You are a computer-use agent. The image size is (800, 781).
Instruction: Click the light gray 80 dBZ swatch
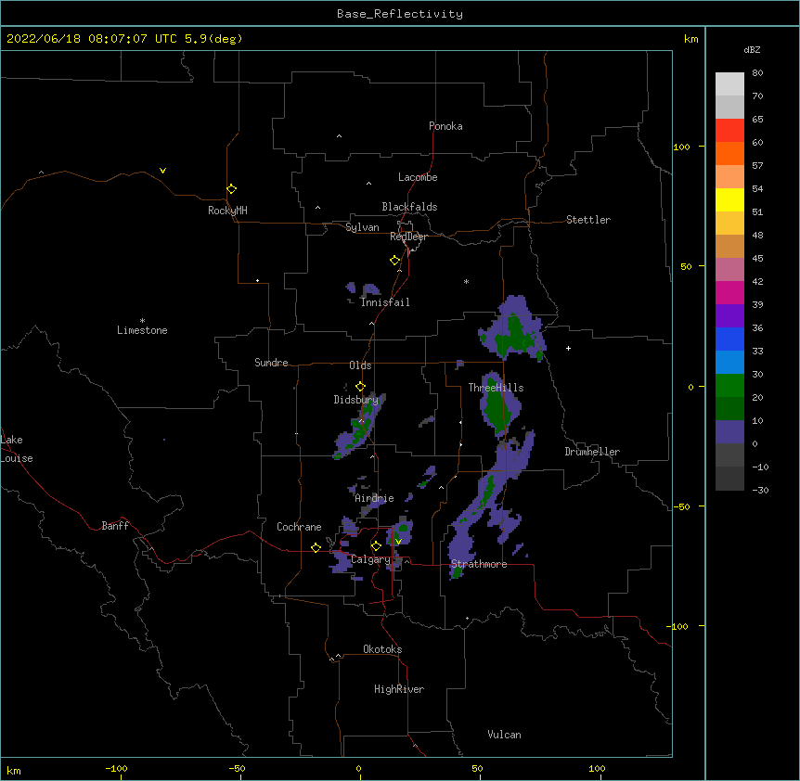click(729, 83)
